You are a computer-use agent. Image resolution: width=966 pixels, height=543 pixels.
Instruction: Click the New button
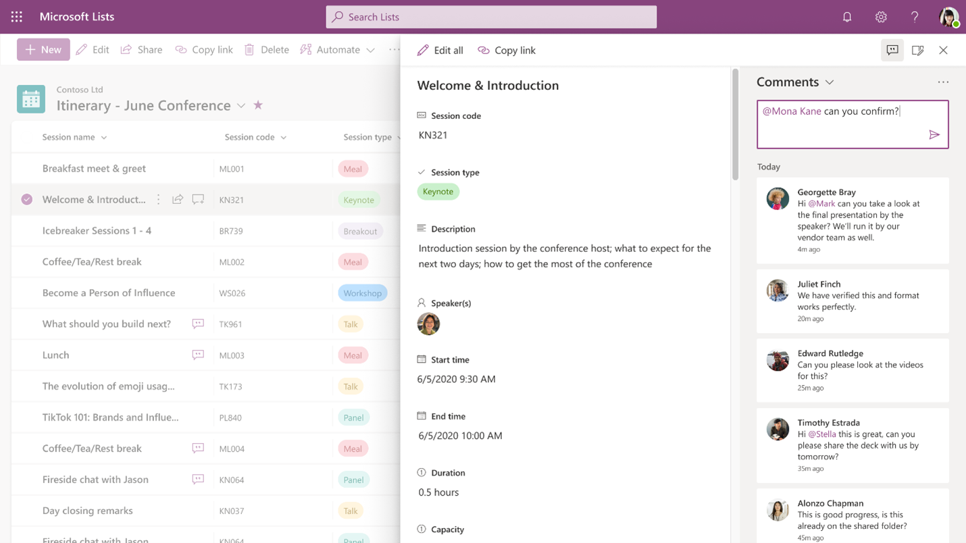pos(43,49)
